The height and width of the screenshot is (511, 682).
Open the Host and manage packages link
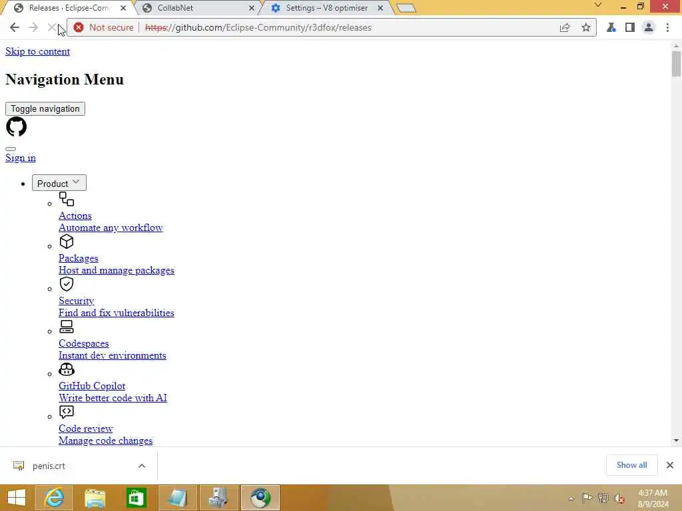[117, 270]
